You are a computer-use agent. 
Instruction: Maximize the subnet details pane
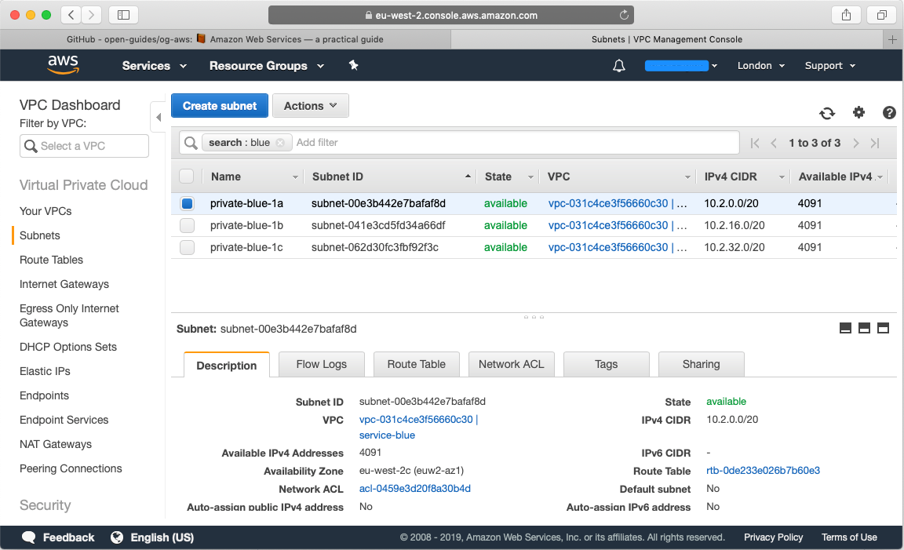tap(883, 328)
